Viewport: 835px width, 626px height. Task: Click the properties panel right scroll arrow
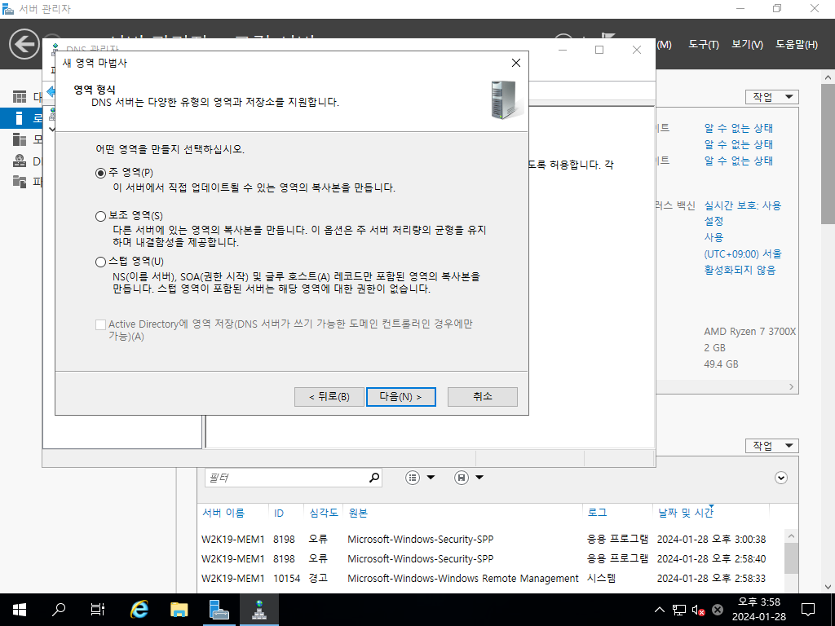pos(791,387)
